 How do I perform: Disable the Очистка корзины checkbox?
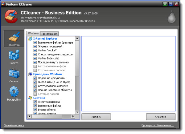click(x=35, y=102)
